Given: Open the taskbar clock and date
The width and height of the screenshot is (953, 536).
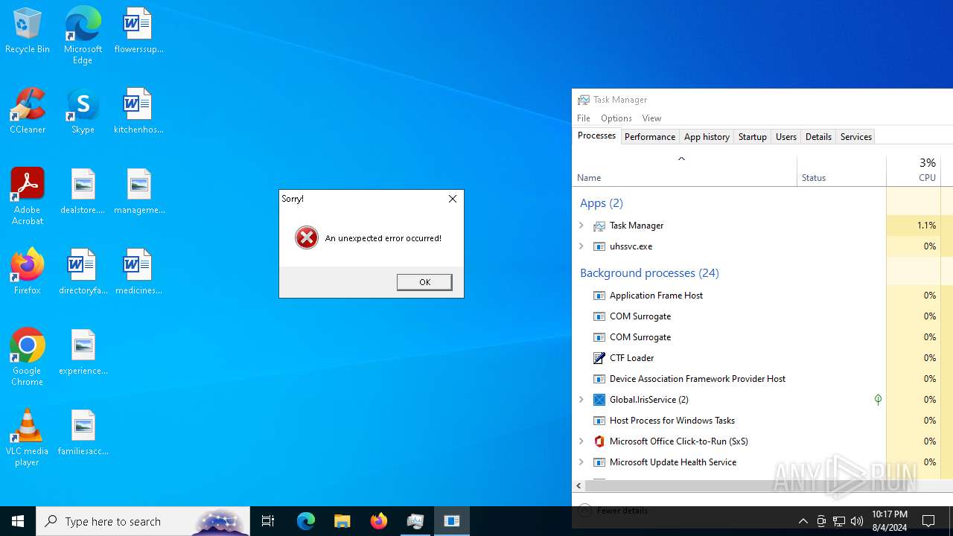Looking at the screenshot, I should (x=889, y=521).
